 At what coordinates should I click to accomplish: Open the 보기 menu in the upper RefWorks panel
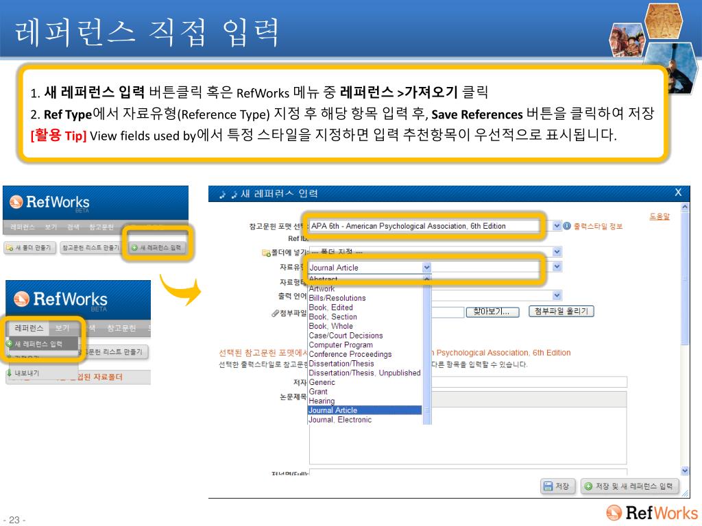coord(51,227)
